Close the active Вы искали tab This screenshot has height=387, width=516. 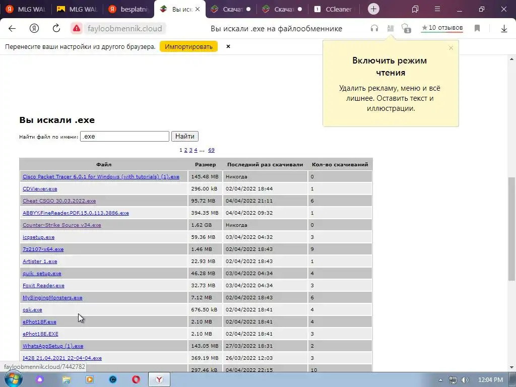click(x=198, y=9)
